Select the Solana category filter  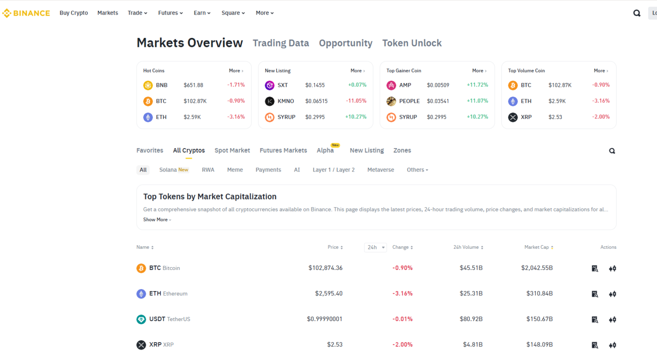(x=174, y=170)
